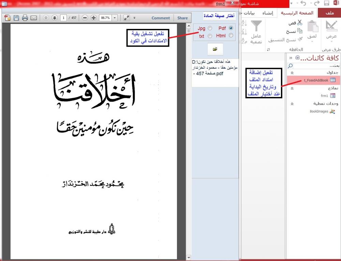
Task: Save via Access quick toolbar disk icon
Action: 326,3
